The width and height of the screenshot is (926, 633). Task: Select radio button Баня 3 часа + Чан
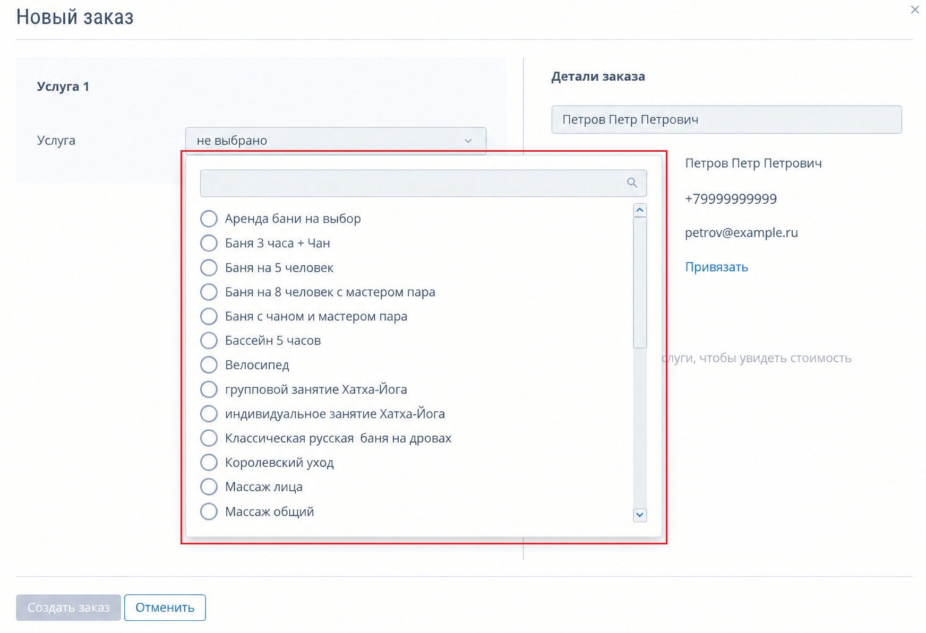click(x=209, y=243)
